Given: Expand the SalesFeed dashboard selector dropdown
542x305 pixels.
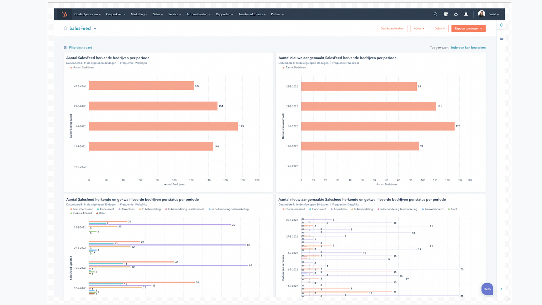Looking at the screenshot, I should pyautogui.click(x=95, y=29).
